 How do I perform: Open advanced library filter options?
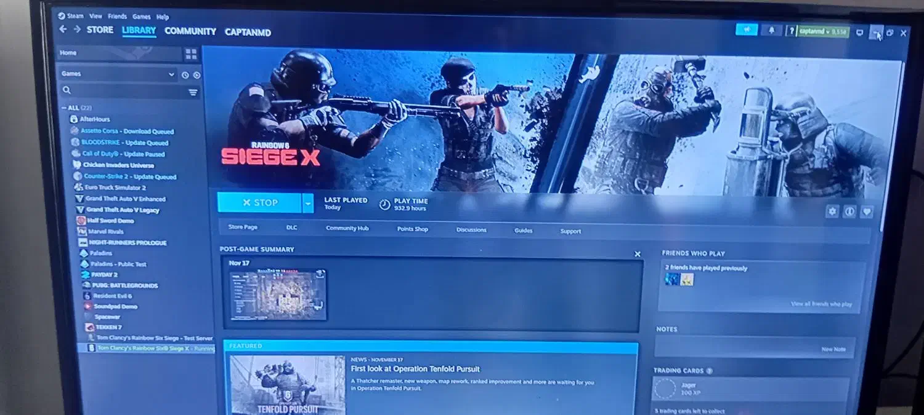click(193, 92)
